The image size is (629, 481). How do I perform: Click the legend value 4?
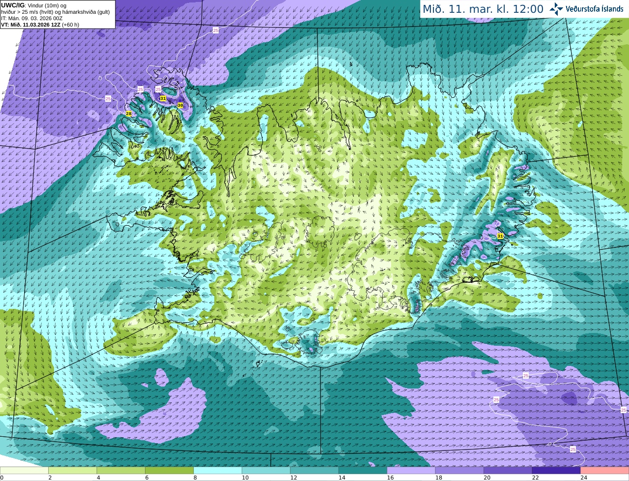98,478
